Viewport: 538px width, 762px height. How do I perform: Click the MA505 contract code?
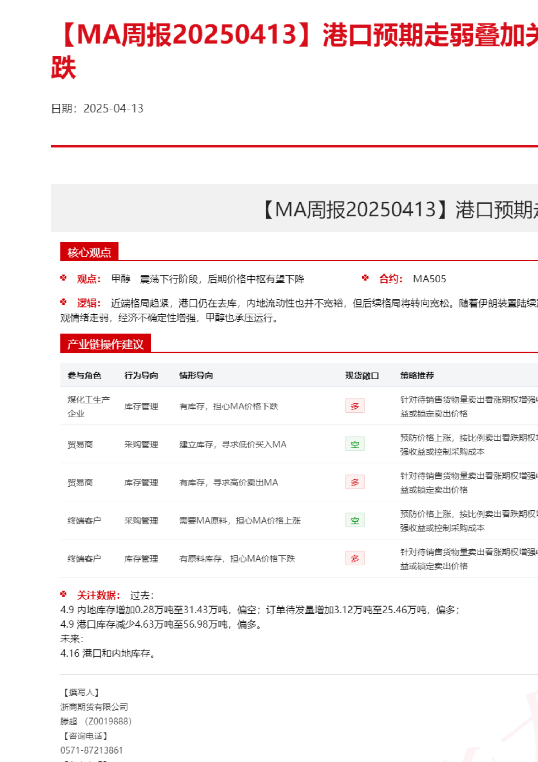point(429,279)
